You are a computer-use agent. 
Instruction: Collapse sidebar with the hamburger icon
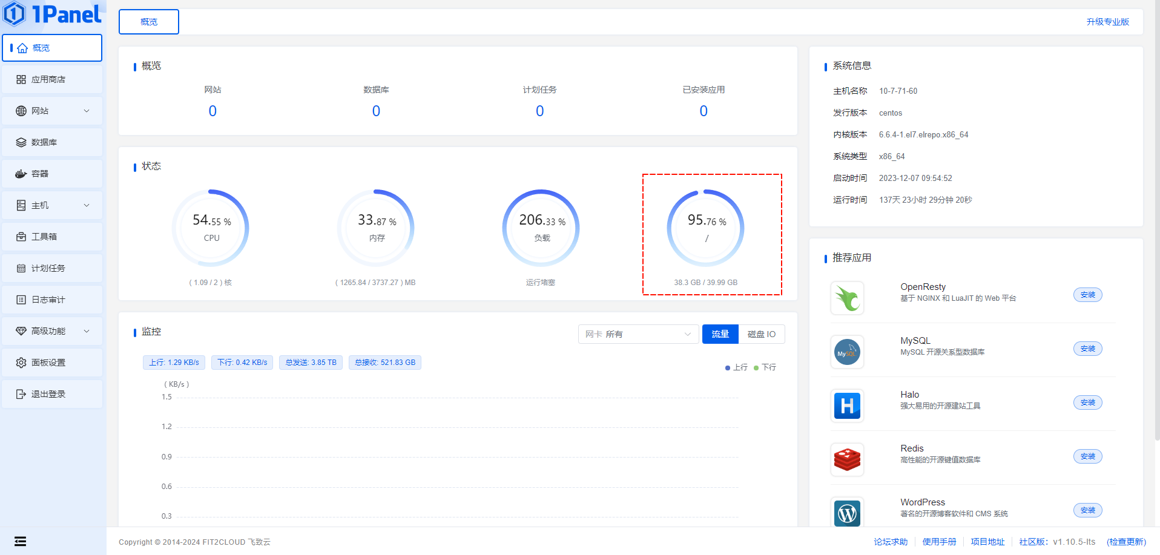click(21, 541)
